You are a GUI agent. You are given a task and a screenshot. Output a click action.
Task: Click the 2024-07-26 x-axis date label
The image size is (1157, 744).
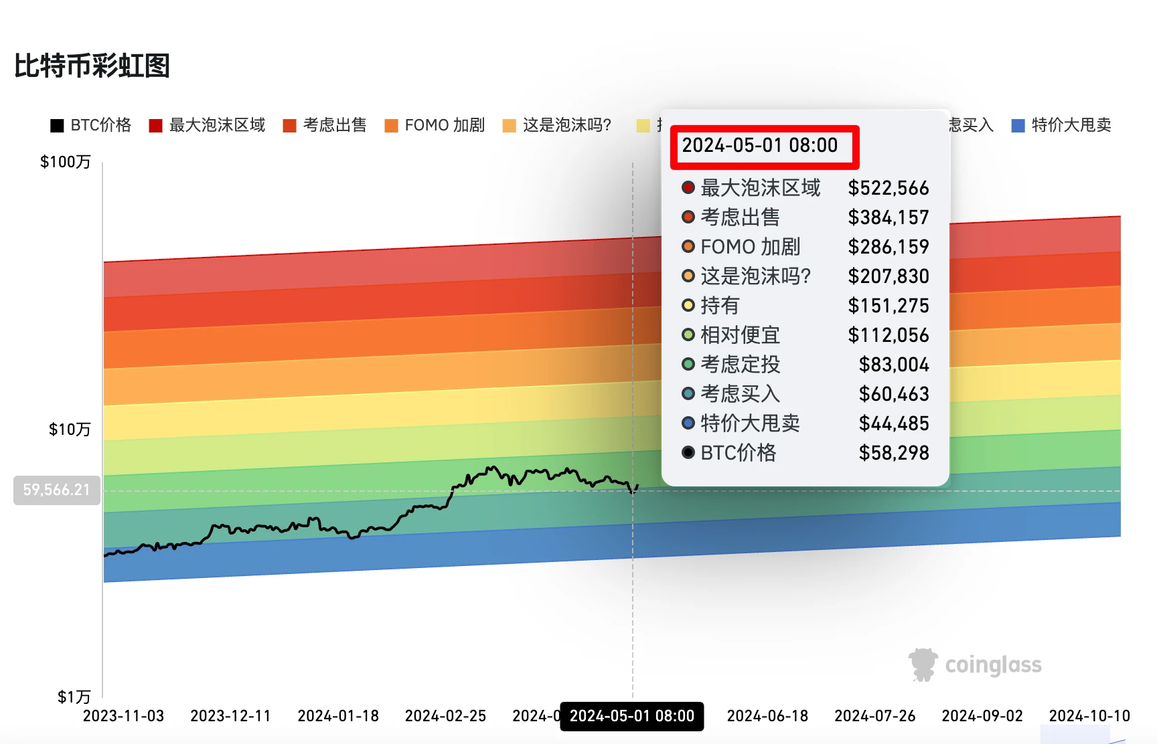coord(874,716)
